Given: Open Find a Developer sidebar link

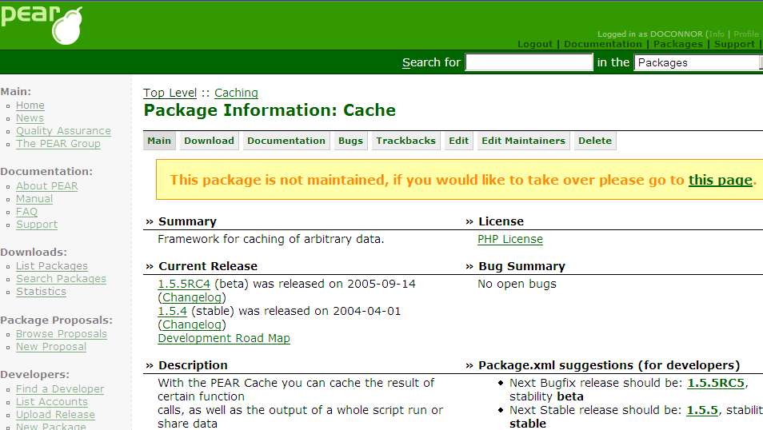Looking at the screenshot, I should point(60,389).
